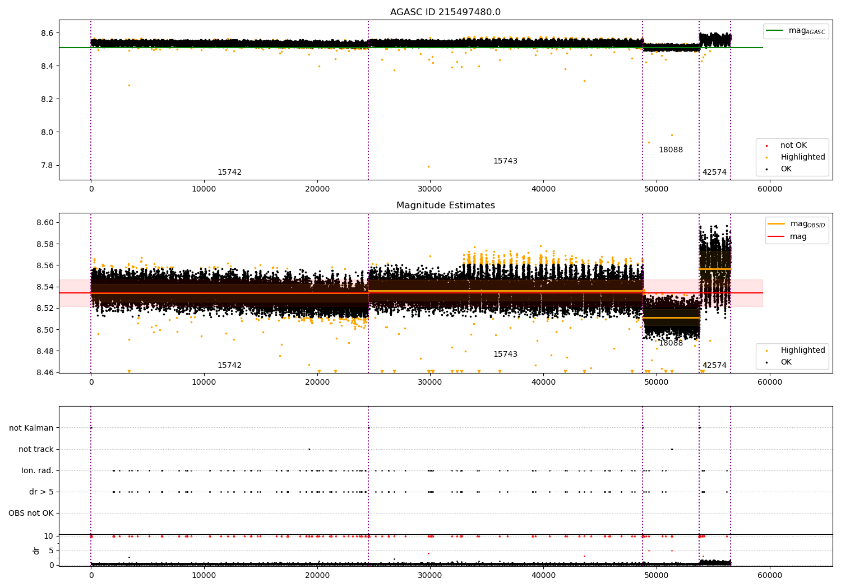Image resolution: width=841 pixels, height=588 pixels.
Task: Select "OK" in the Magnitude Estimates legend
Action: (786, 362)
